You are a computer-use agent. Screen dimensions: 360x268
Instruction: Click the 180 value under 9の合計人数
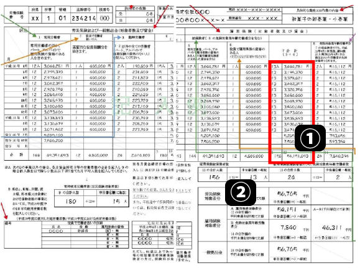coord(71,201)
